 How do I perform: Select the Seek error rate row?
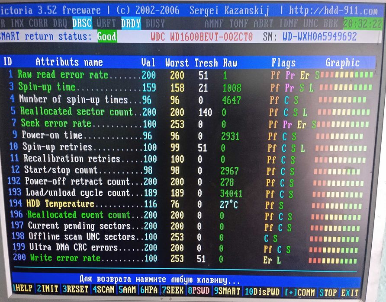click(x=190, y=124)
